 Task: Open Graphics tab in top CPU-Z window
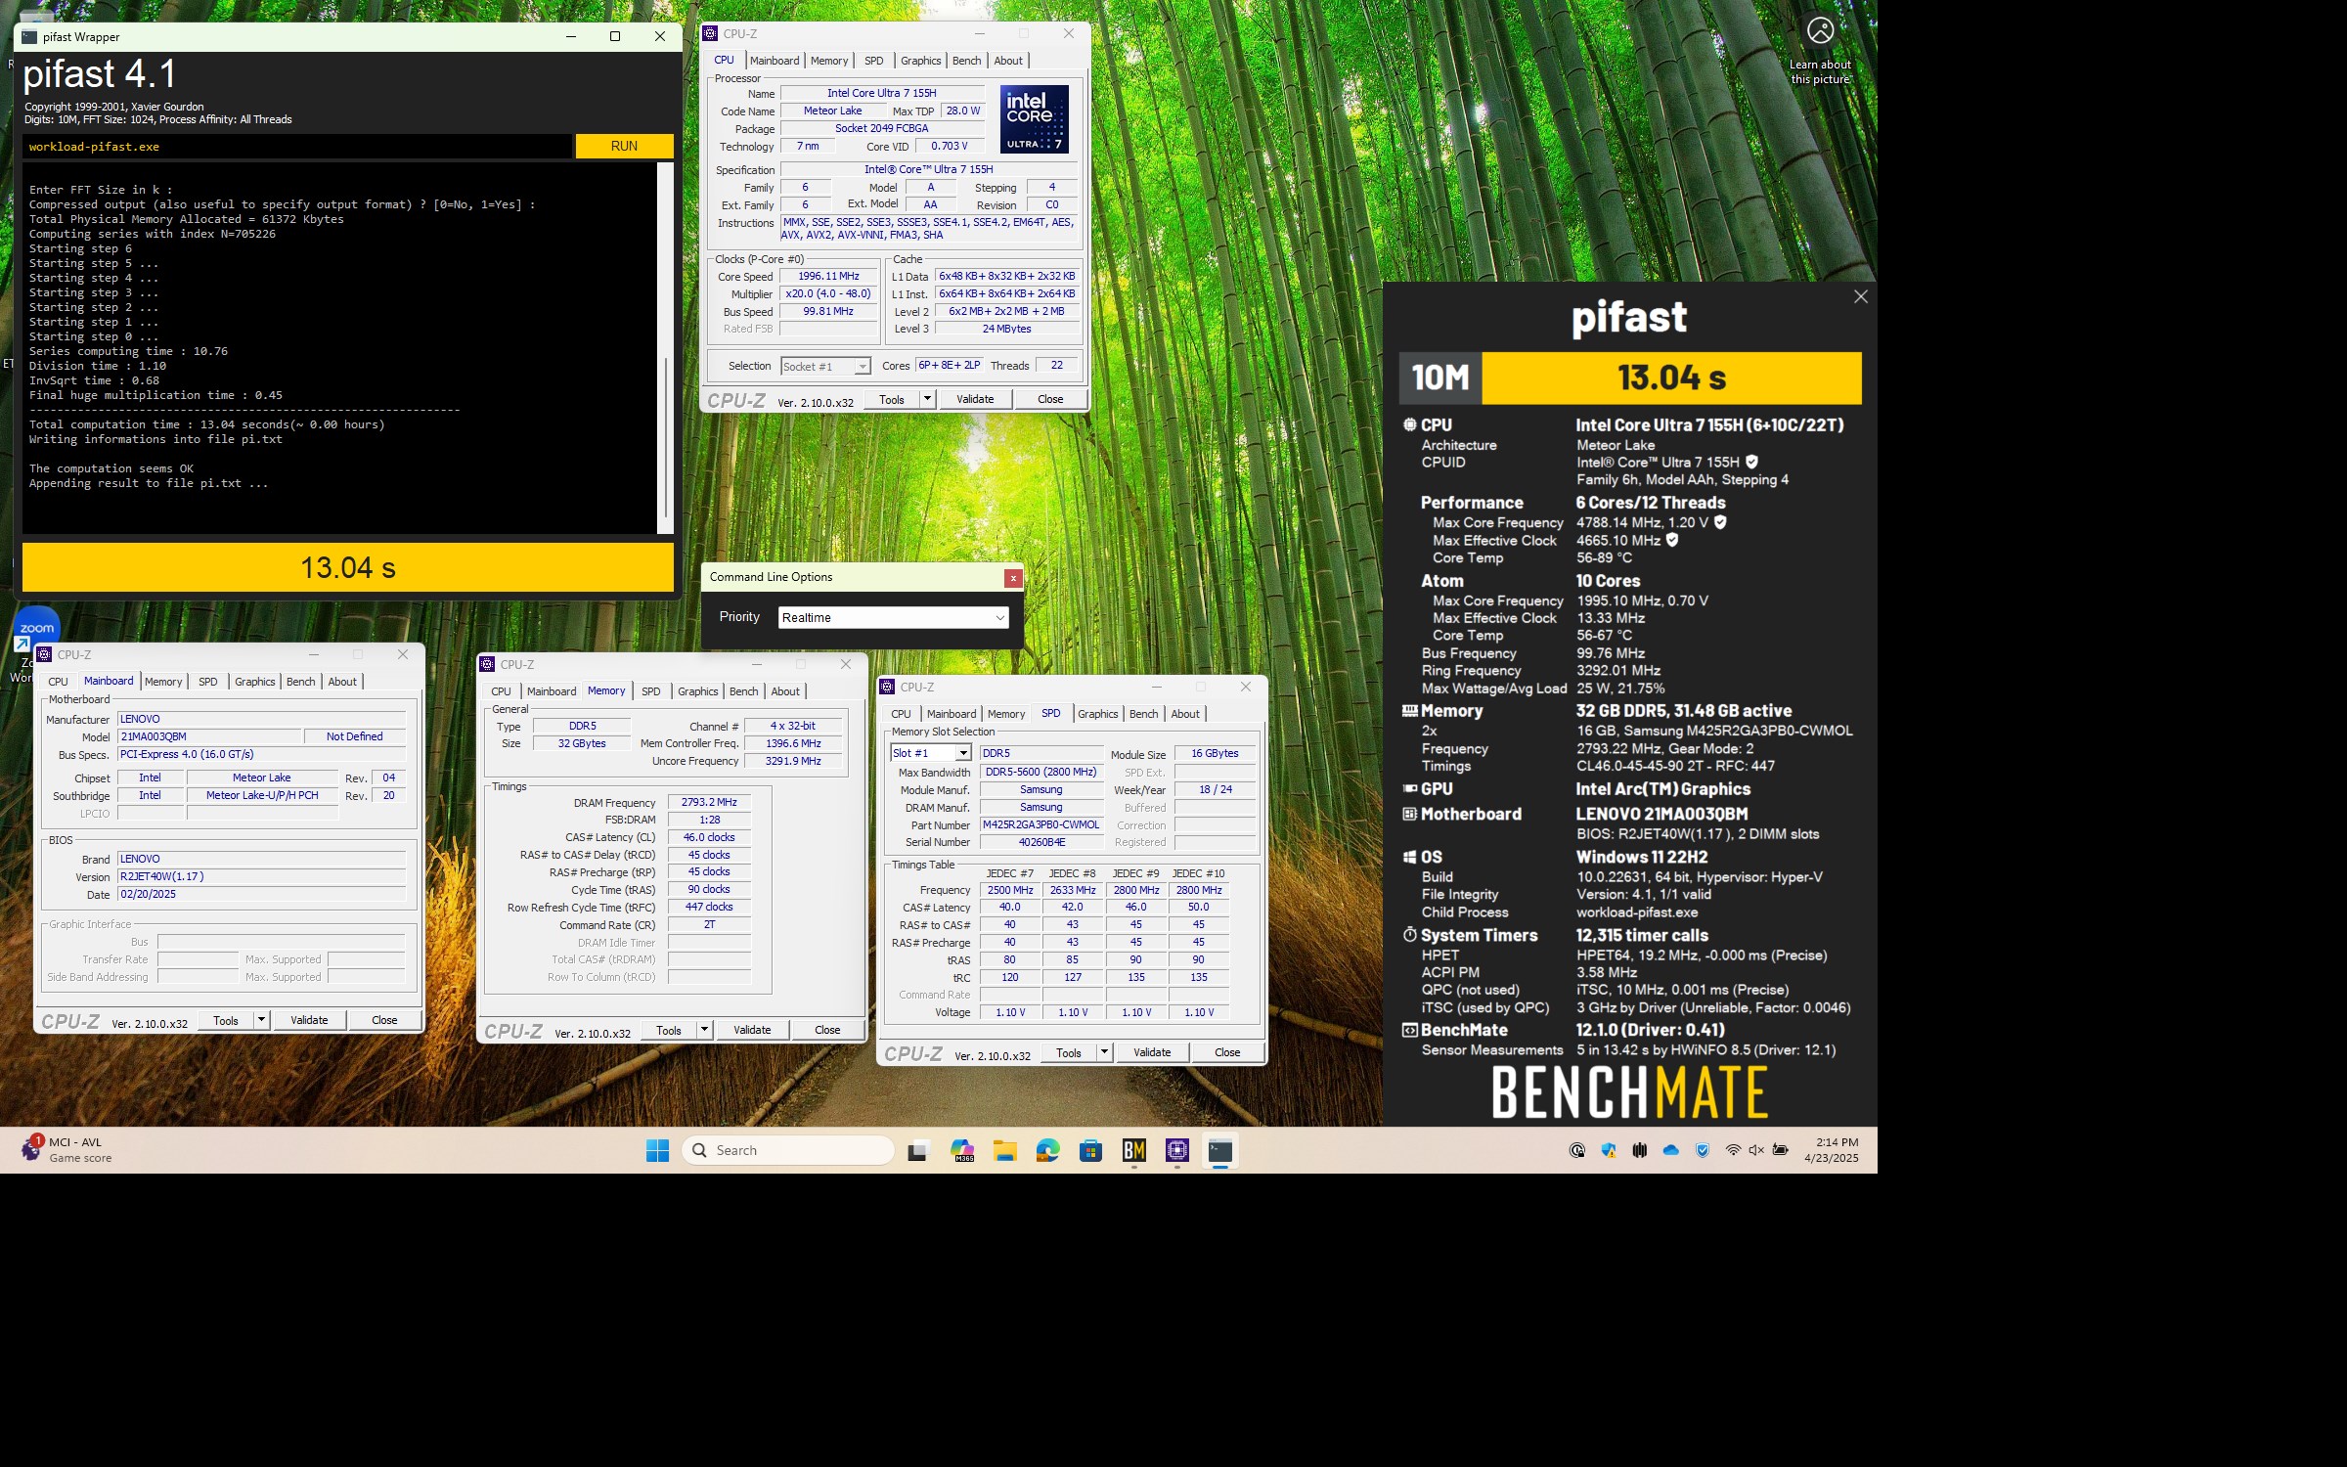pyautogui.click(x=920, y=61)
